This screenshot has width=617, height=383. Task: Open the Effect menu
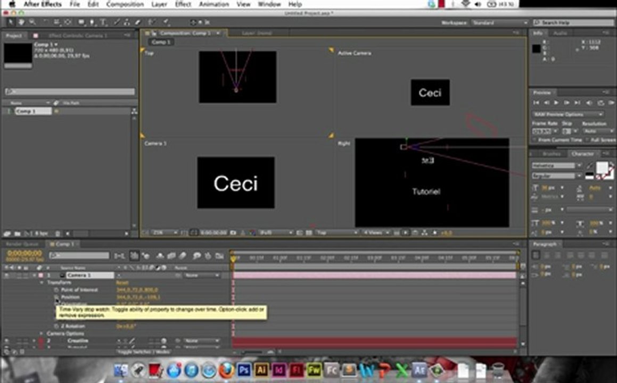click(183, 4)
